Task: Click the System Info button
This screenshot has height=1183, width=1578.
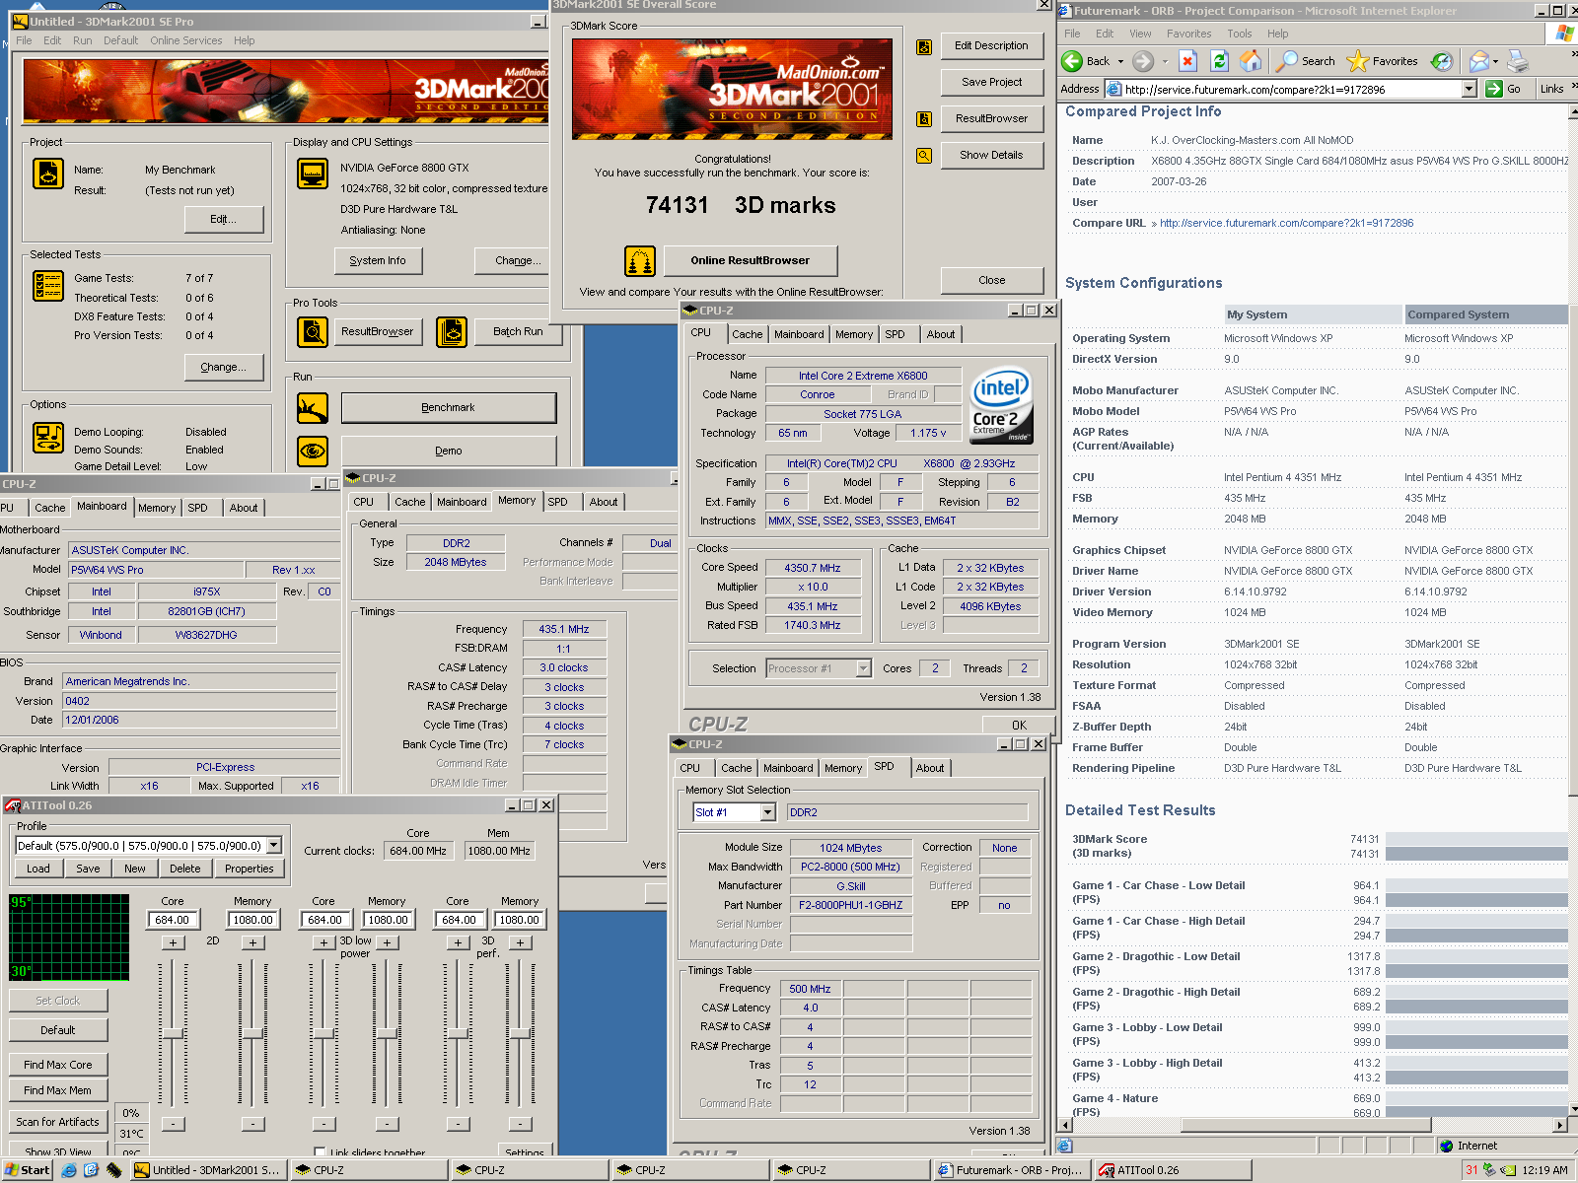Action: pyautogui.click(x=378, y=260)
